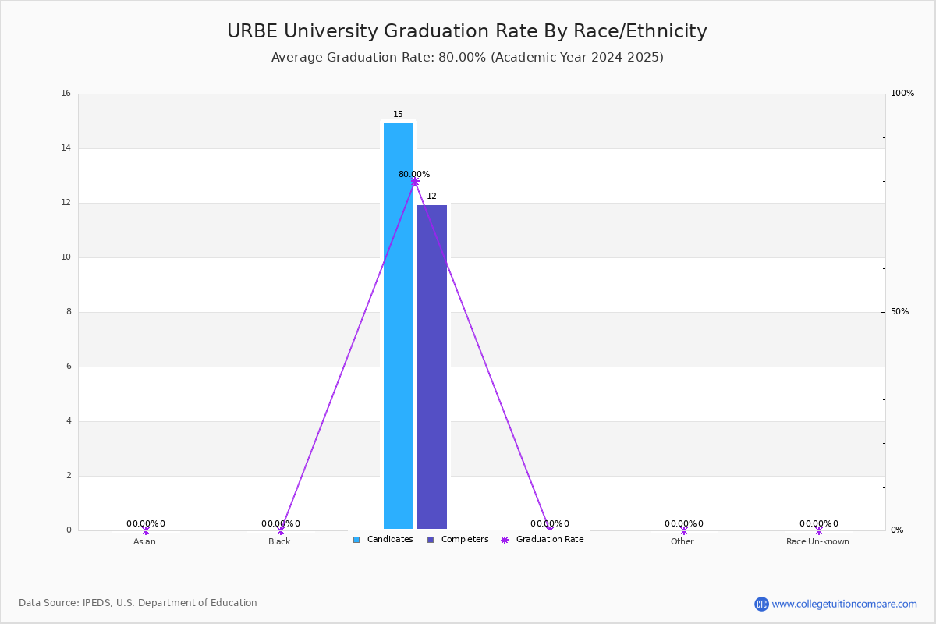936x624 pixels.
Task: Toggle the Completers series legend label
Action: pos(465,540)
